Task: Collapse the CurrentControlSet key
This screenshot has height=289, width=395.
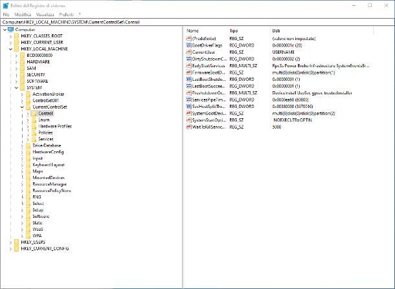Action: coord(21,107)
